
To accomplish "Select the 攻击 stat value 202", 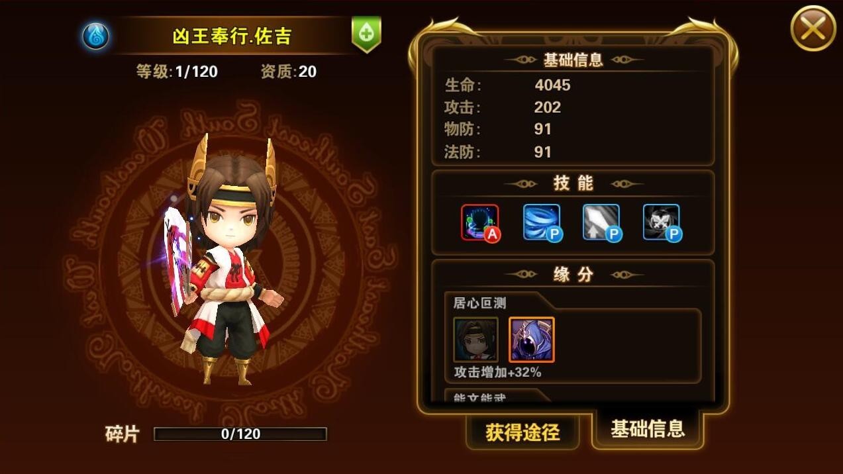I will pos(548,107).
